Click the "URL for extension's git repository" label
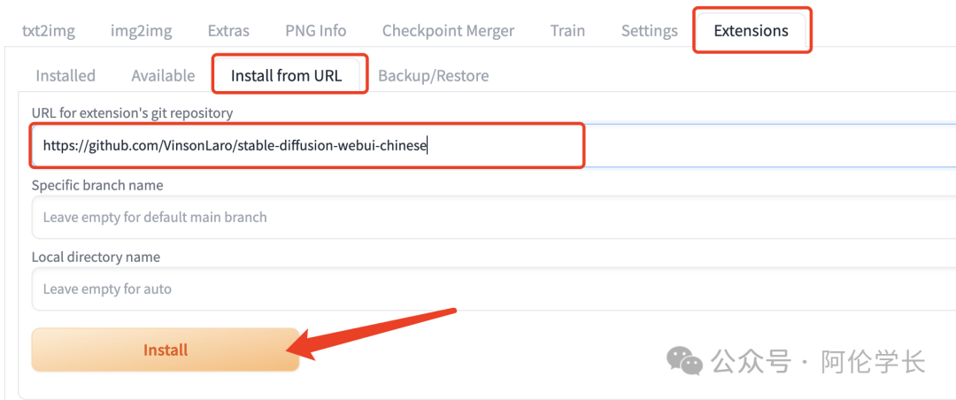Image resolution: width=956 pixels, height=400 pixels. point(132,112)
